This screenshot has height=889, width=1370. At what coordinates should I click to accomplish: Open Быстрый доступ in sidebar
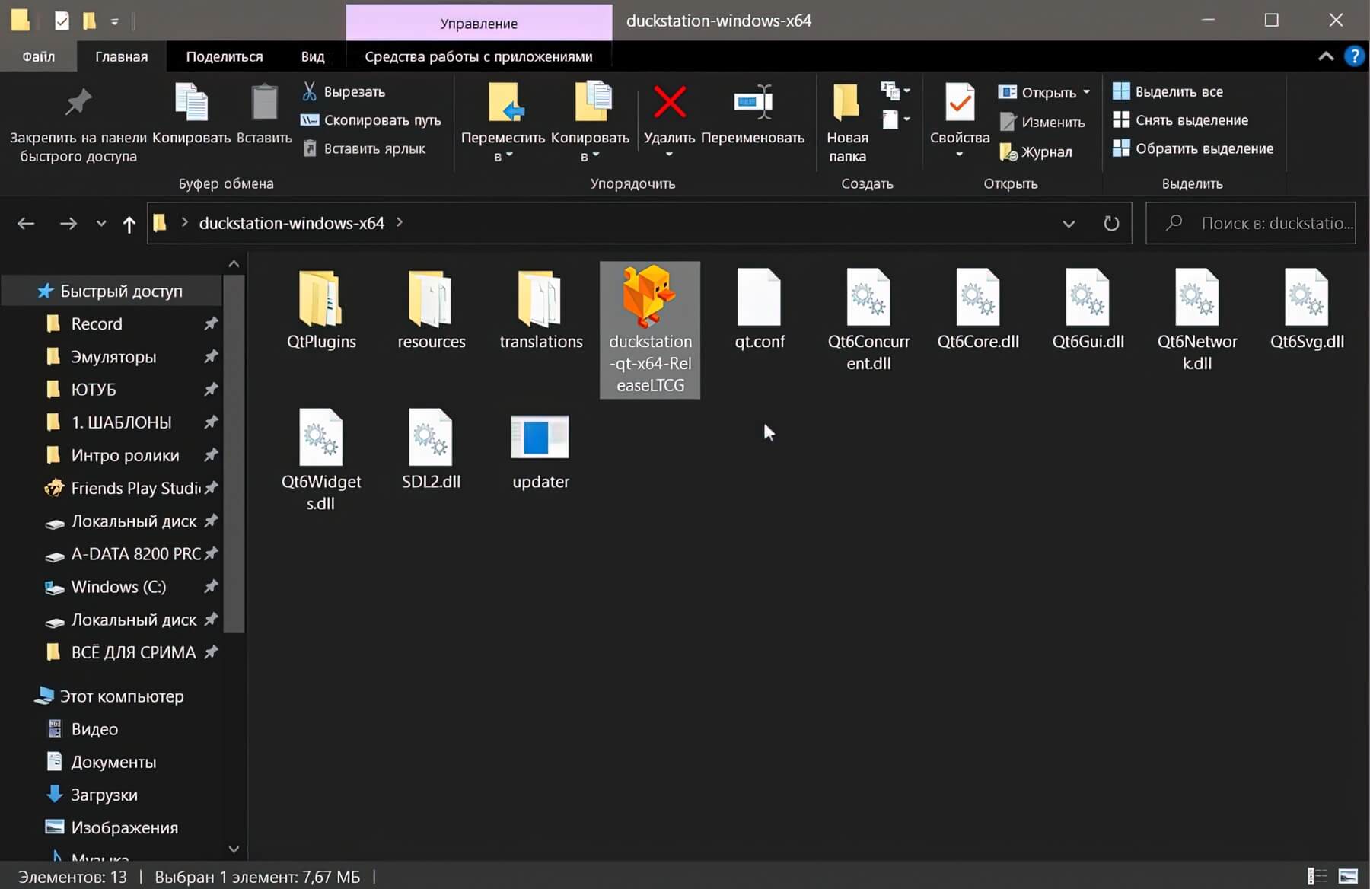(x=111, y=291)
